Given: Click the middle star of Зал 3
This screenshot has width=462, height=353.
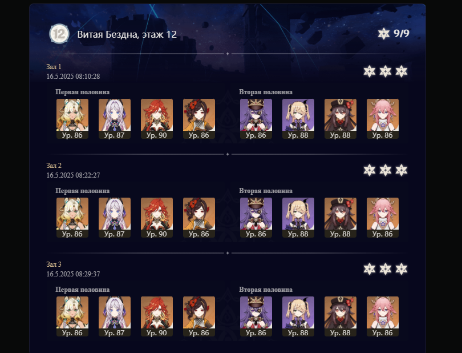Looking at the screenshot, I should coord(385,269).
